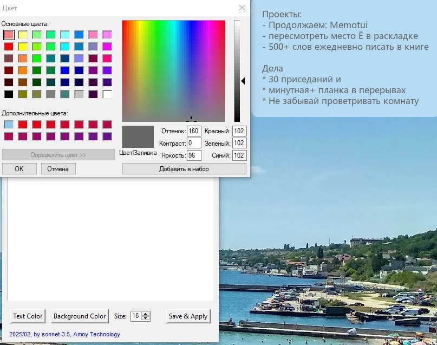The height and width of the screenshot is (345, 437).
Task: Select the white basic color swatch
Action: pyautogui.click(x=107, y=94)
